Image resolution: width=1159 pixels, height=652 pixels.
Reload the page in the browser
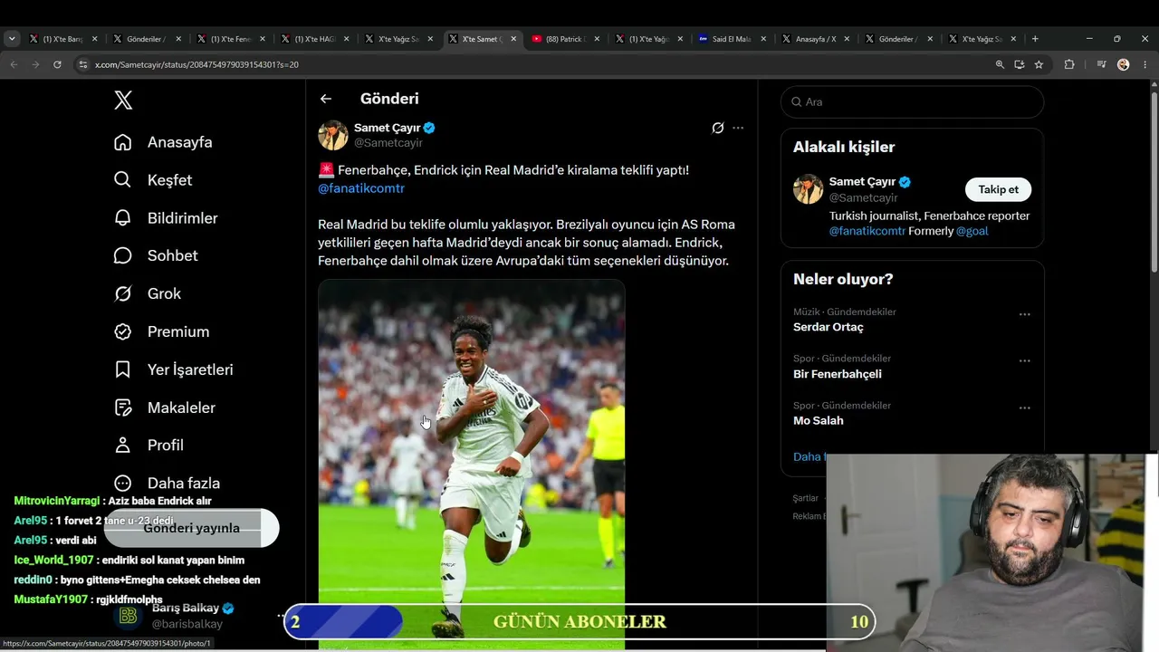click(57, 64)
